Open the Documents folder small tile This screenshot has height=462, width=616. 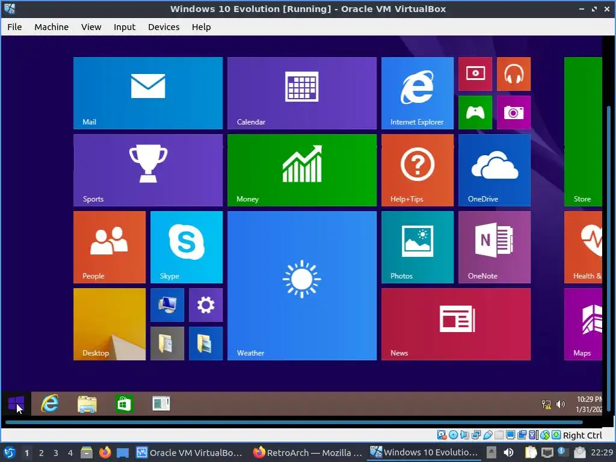tap(167, 343)
